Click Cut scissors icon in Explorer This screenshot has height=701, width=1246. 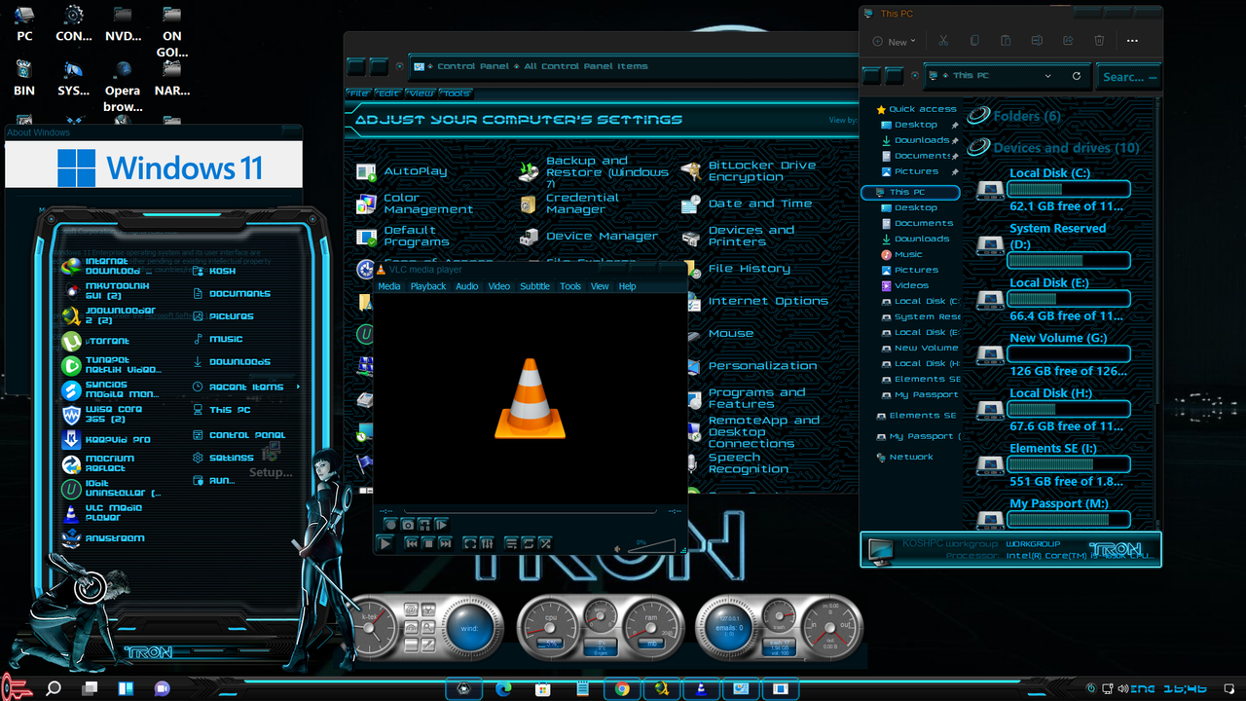[x=943, y=41]
